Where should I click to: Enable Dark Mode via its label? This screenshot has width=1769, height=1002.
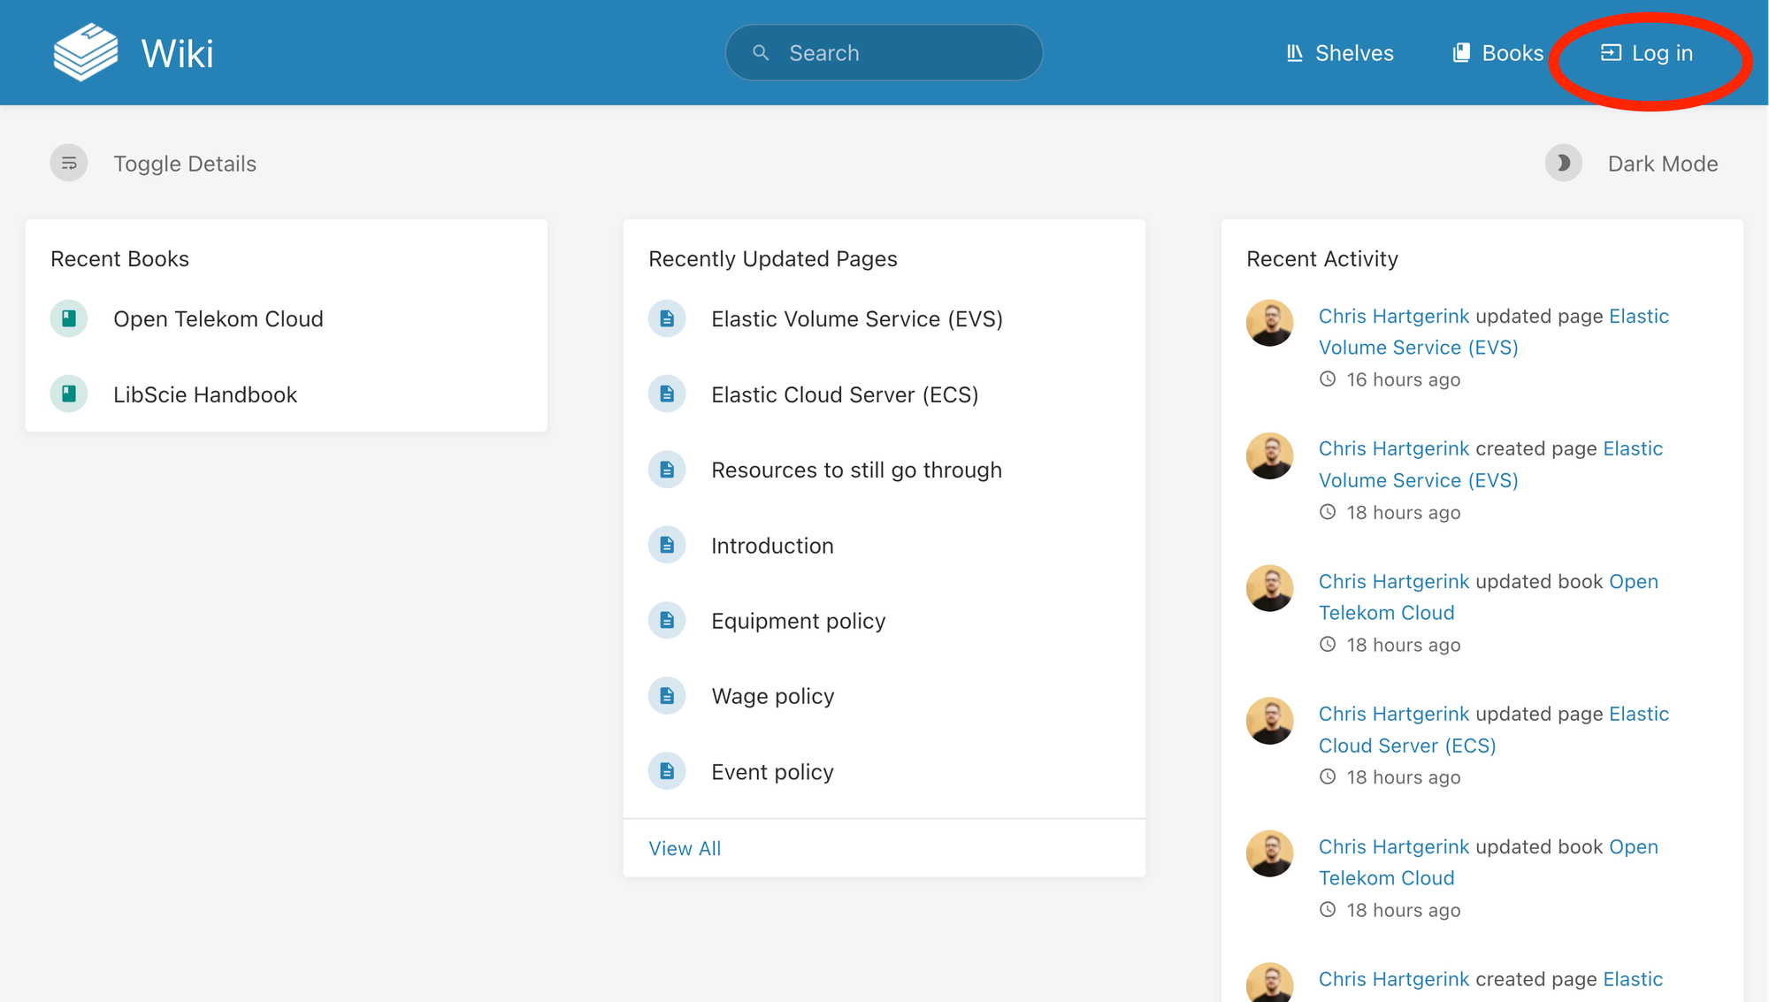tap(1662, 164)
